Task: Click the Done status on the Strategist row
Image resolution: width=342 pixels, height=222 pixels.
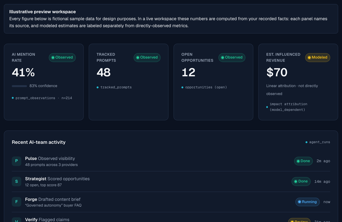Action: coord(301,181)
